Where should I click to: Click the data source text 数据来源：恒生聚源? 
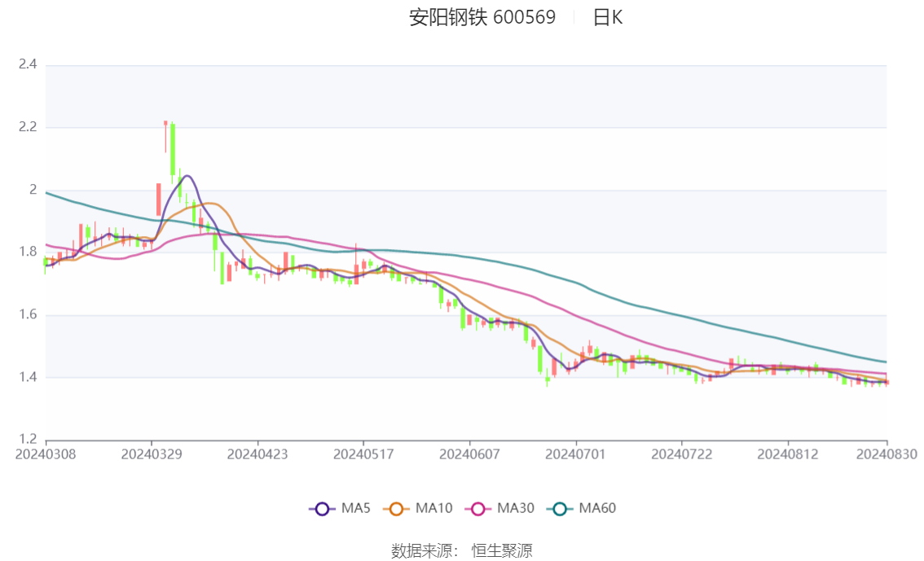click(x=461, y=551)
